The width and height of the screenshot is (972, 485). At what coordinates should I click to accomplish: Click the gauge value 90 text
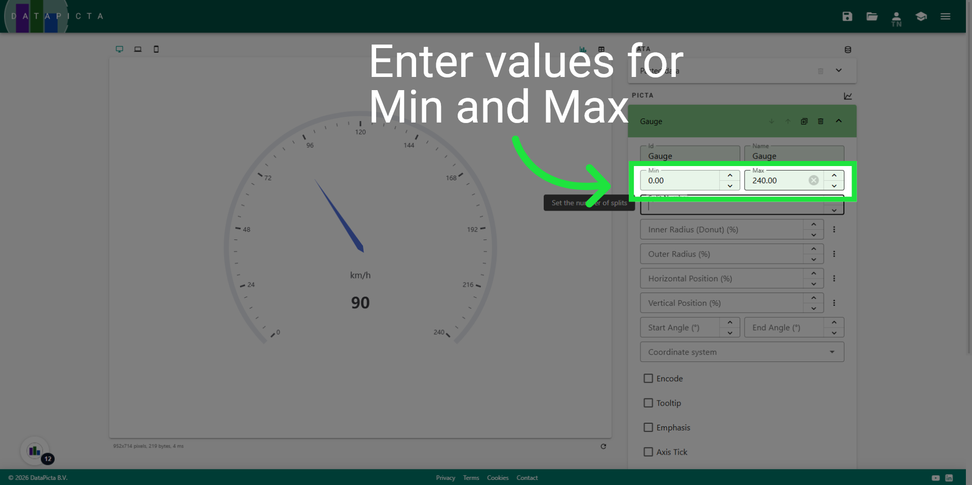pos(360,303)
